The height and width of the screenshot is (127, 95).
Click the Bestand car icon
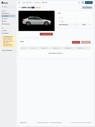[2, 16]
